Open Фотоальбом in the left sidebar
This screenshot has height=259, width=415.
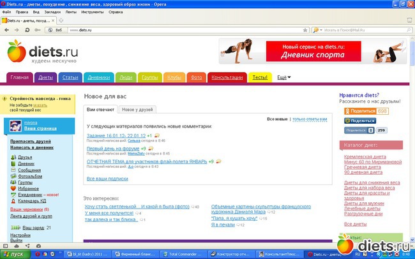[x=31, y=177]
